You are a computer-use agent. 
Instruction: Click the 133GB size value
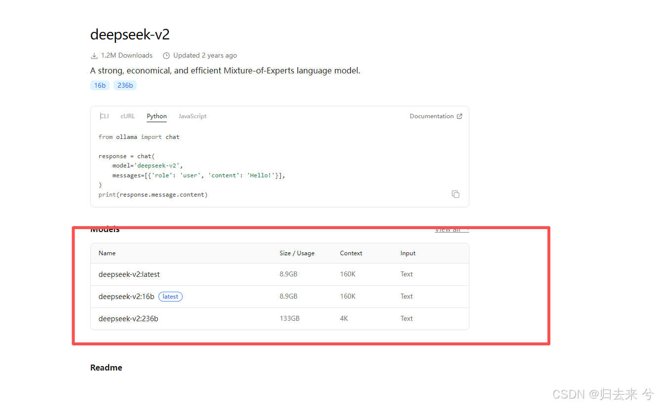(289, 318)
